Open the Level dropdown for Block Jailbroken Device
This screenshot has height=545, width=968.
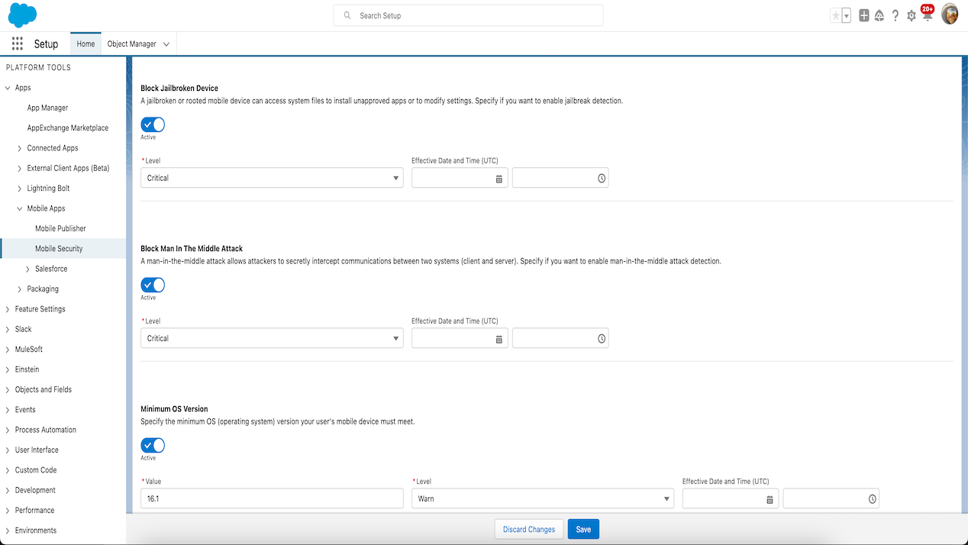tap(272, 178)
